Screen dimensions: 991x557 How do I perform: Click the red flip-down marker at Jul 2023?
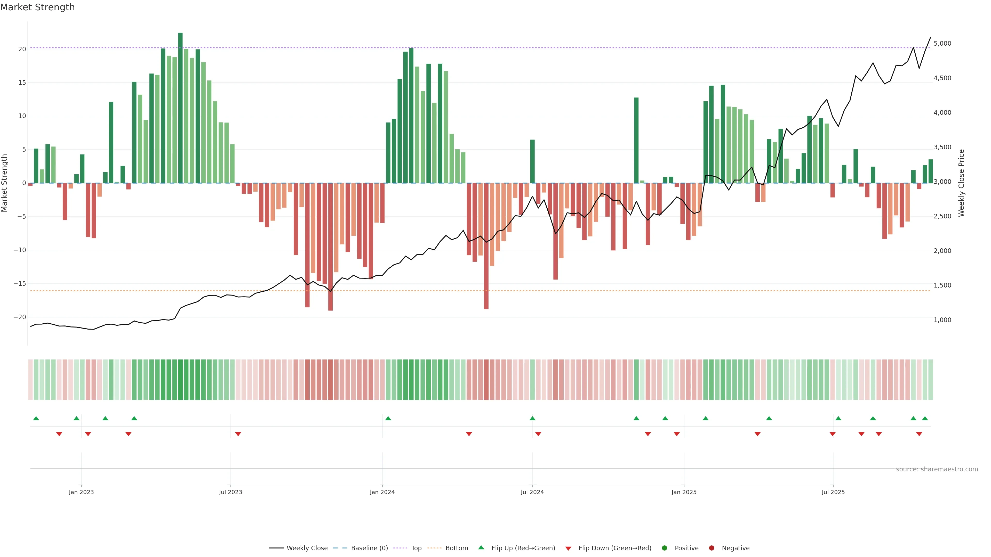click(x=238, y=434)
